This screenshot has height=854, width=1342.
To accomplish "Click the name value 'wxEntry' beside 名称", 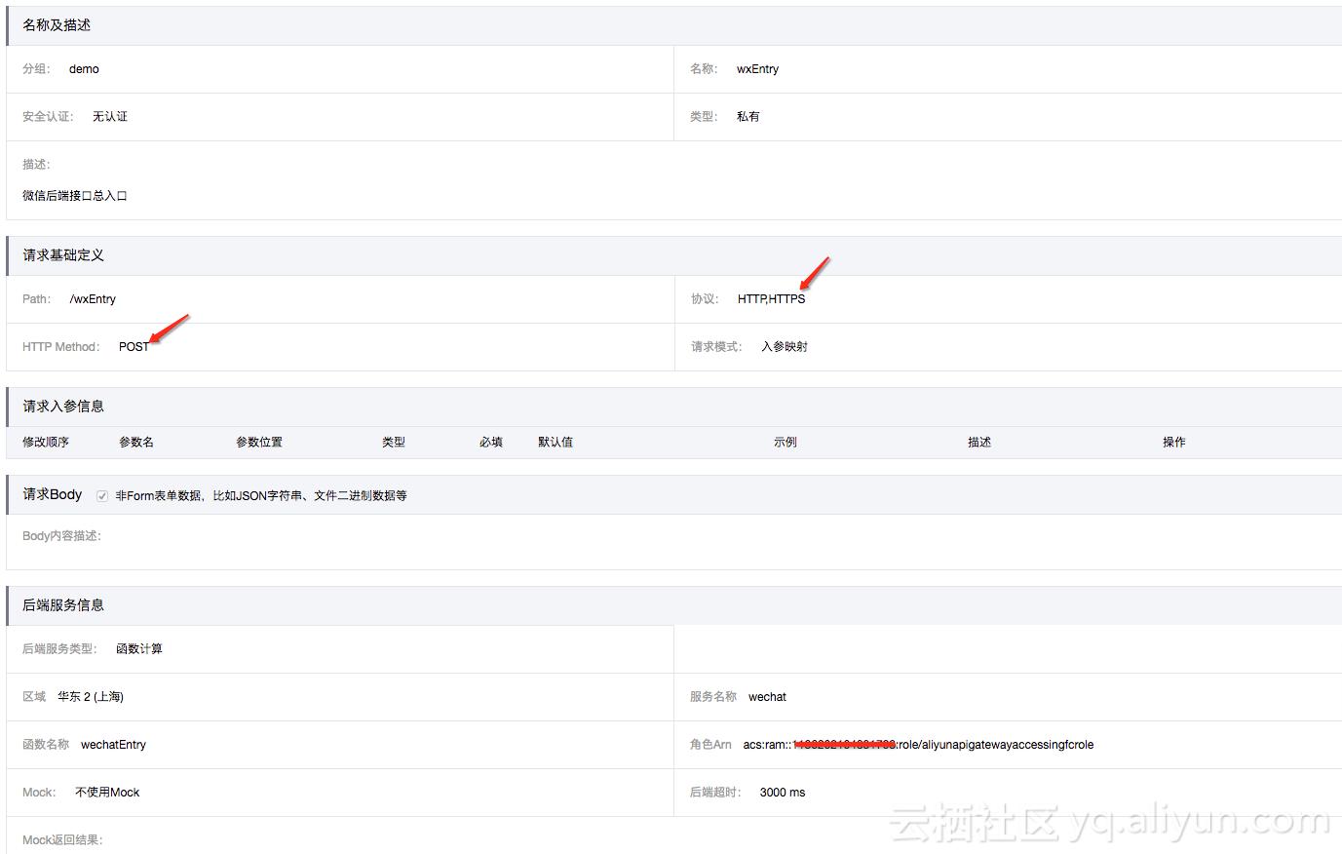I will [x=757, y=69].
